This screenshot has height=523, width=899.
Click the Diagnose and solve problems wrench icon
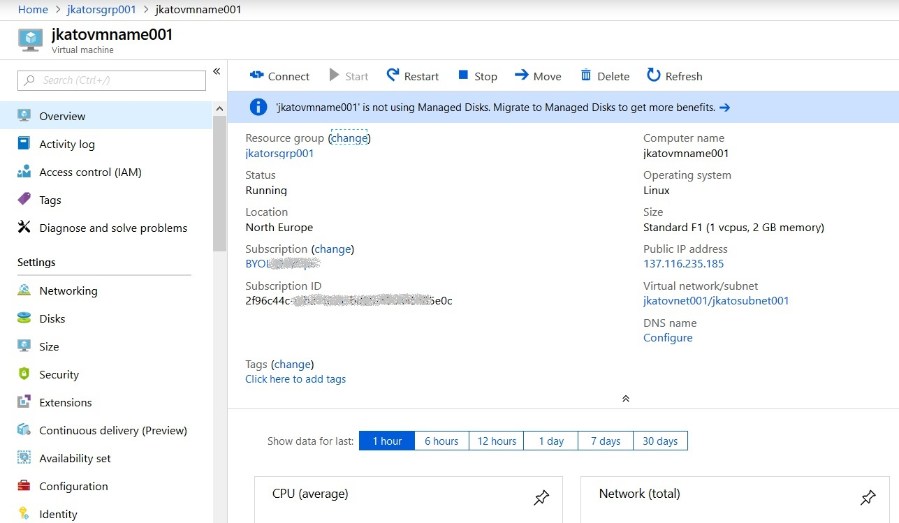[x=24, y=227]
